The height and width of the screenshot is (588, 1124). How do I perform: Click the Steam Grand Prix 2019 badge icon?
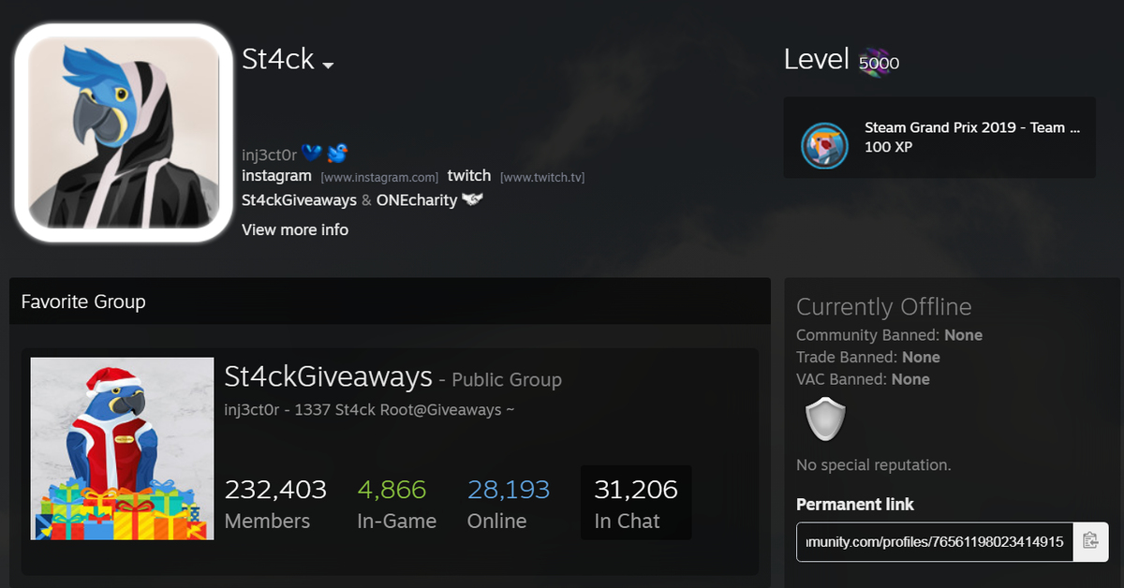(824, 145)
